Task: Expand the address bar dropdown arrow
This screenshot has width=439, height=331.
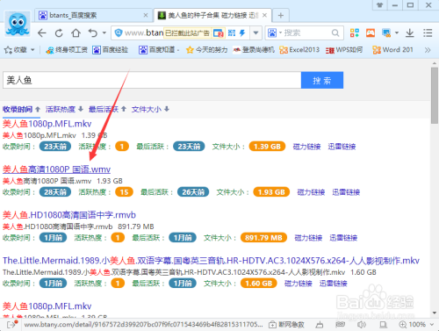Action: click(x=255, y=32)
